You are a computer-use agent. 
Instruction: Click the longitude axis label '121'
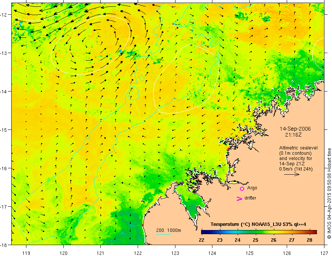point(101,253)
